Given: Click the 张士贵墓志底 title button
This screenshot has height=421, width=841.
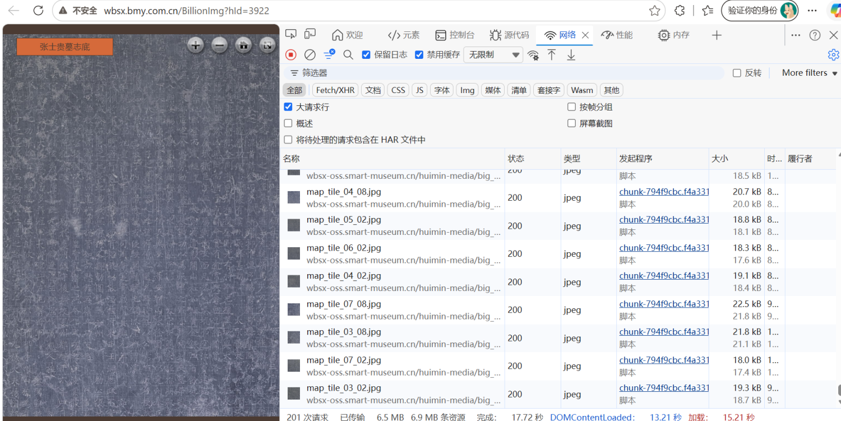Looking at the screenshot, I should (x=64, y=47).
